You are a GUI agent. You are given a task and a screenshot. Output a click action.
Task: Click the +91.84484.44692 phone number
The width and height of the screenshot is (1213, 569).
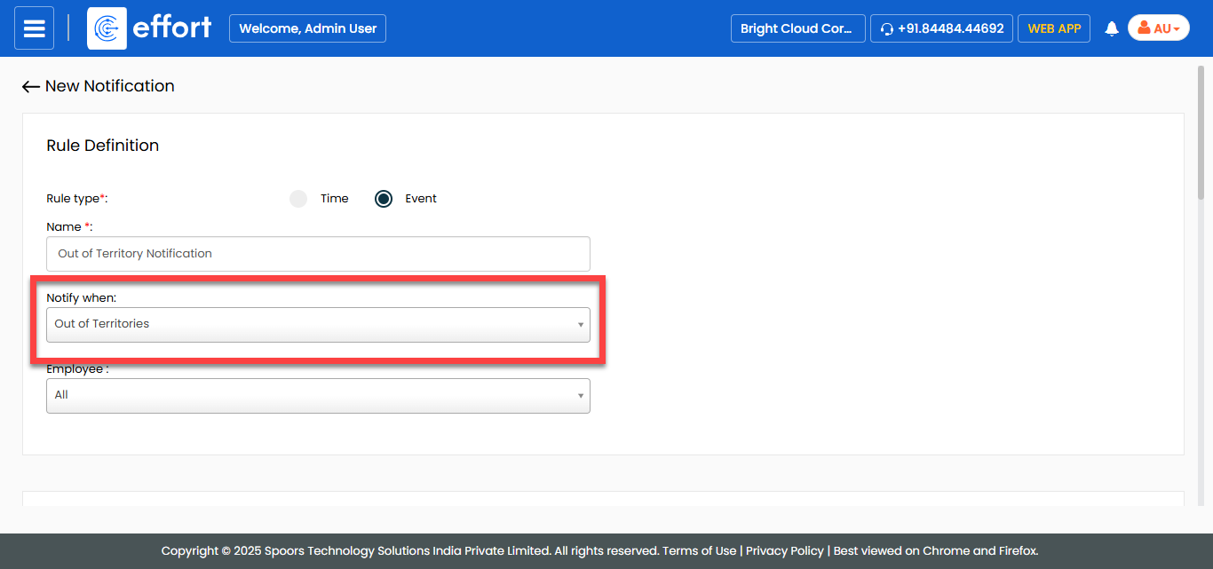(950, 28)
